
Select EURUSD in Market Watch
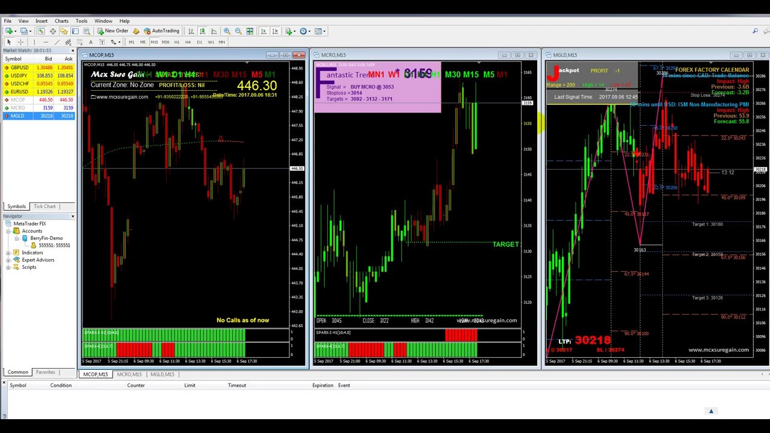pyautogui.click(x=38, y=92)
